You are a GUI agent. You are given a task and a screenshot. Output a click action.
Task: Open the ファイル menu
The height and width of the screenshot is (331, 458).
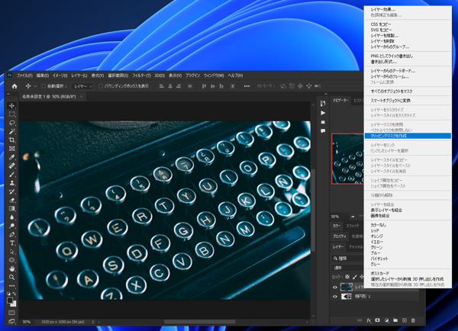pyautogui.click(x=24, y=76)
